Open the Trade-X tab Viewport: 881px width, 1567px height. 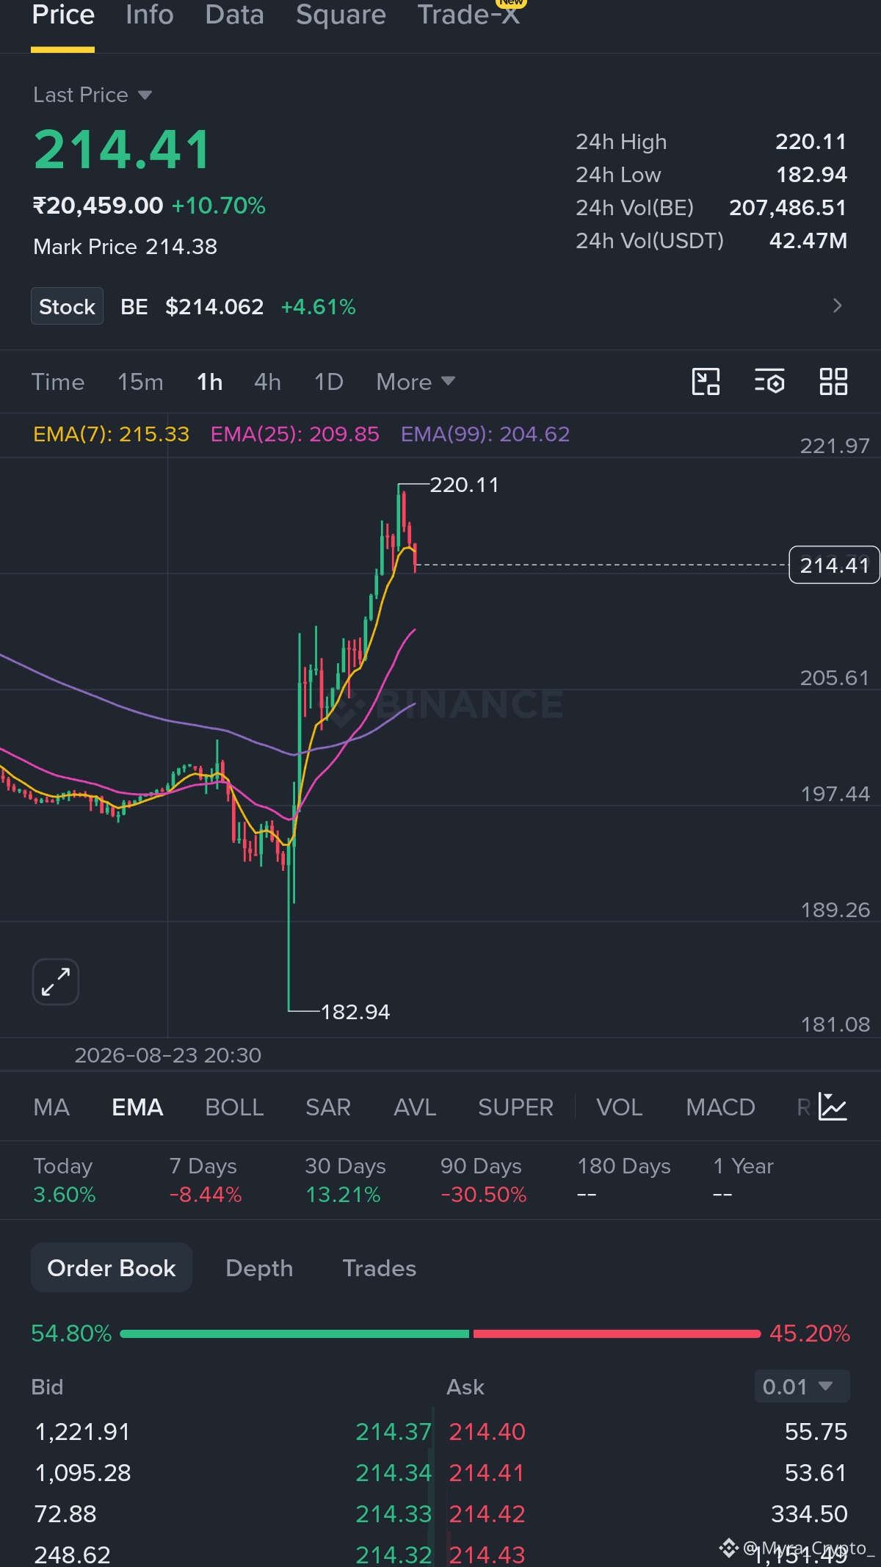click(x=470, y=15)
